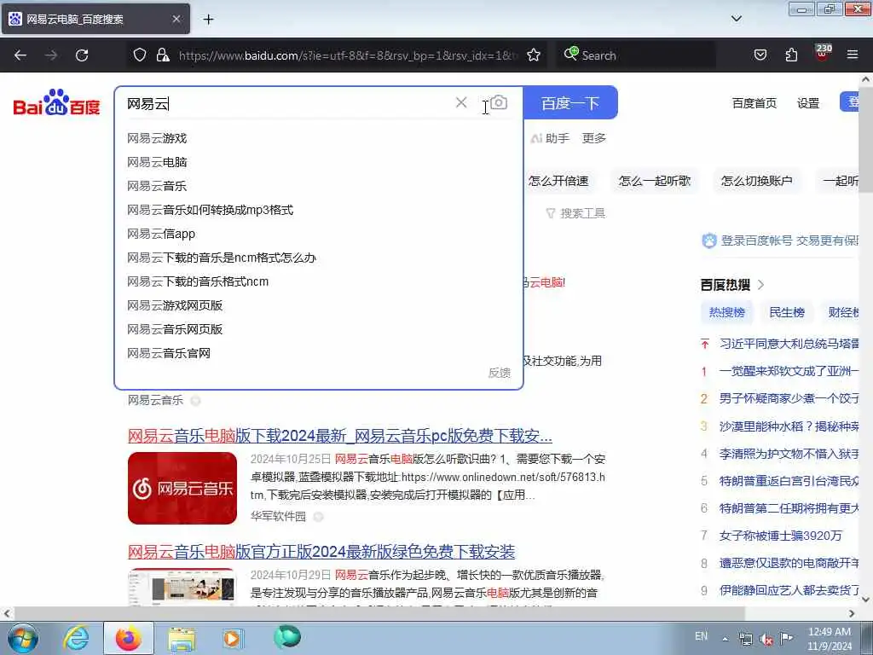Focus the Baidu search input field
The width and height of the screenshot is (873, 655).
(x=290, y=103)
